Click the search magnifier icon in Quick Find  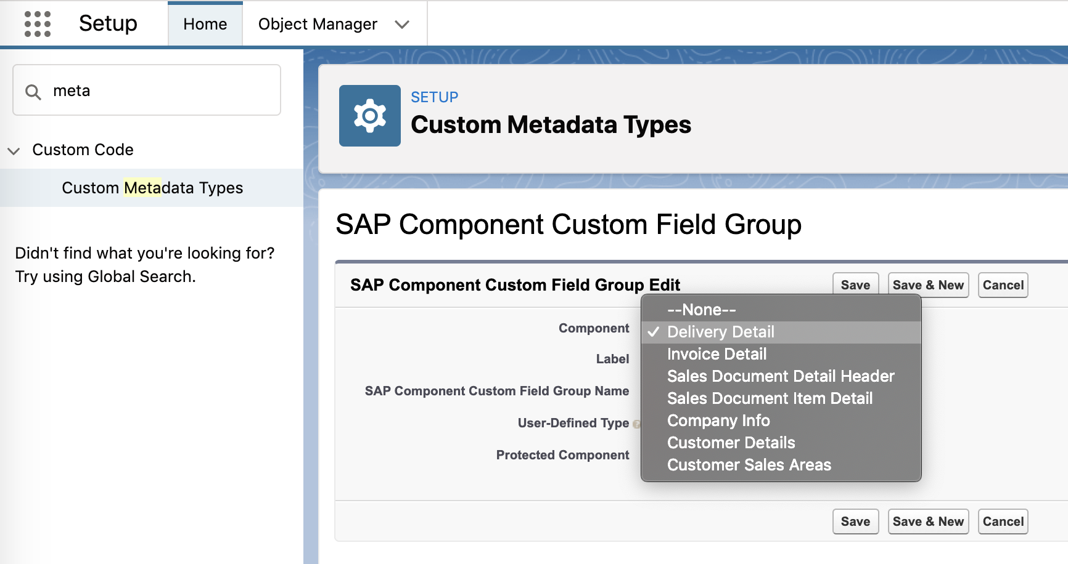click(x=33, y=92)
